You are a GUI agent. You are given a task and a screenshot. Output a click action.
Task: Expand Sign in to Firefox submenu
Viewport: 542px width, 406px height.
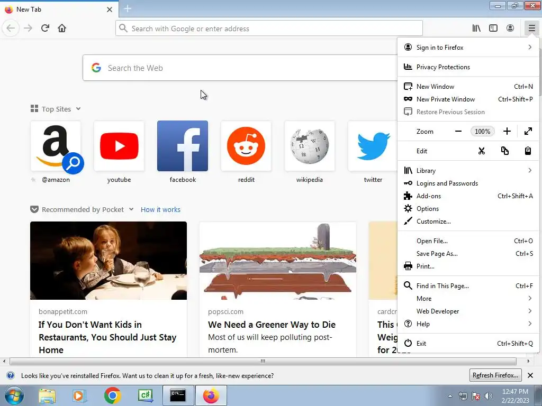click(x=468, y=47)
